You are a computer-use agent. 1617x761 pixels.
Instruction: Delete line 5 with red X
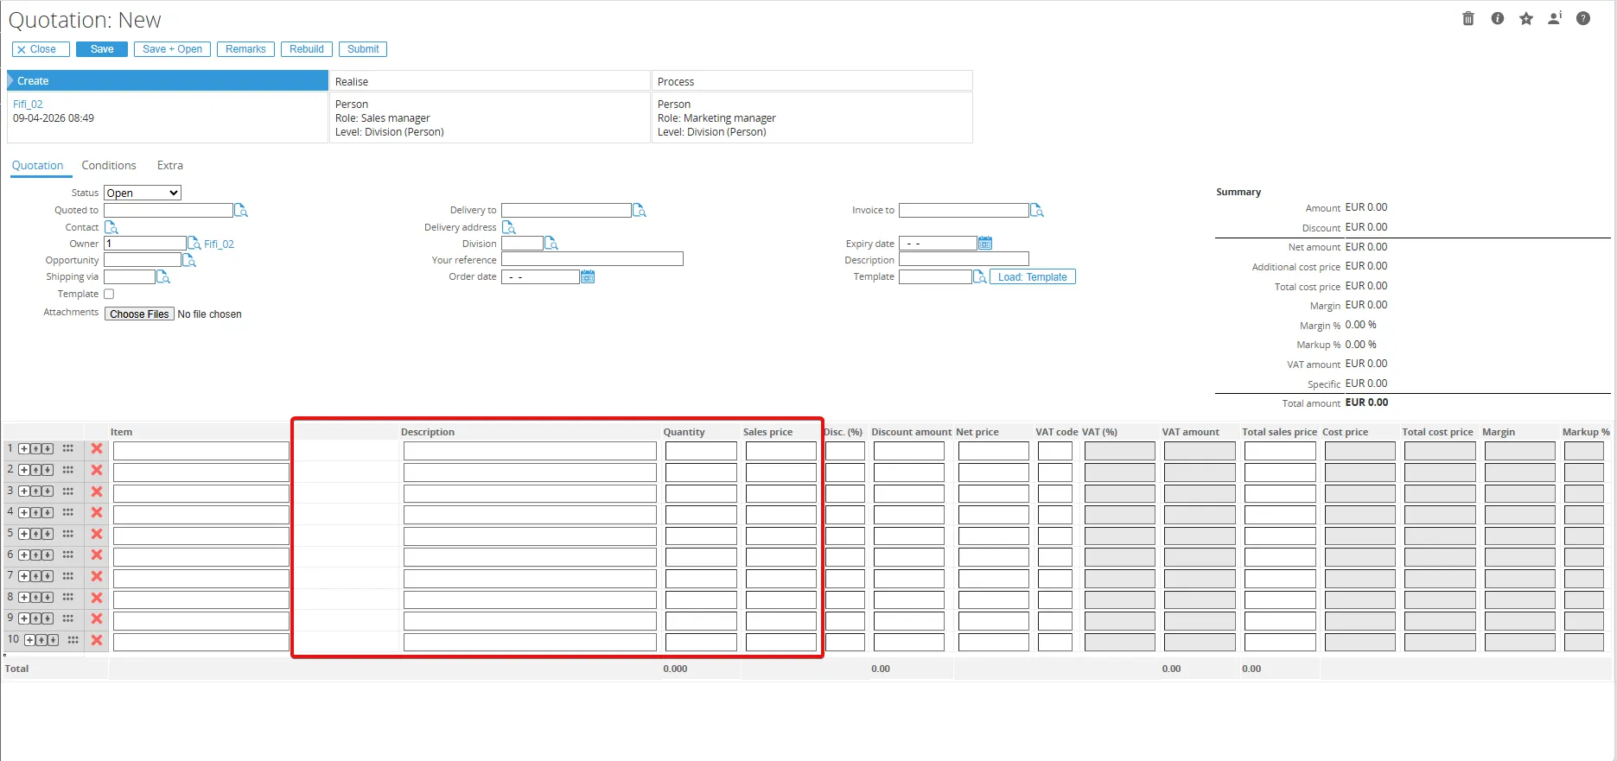coord(97,534)
